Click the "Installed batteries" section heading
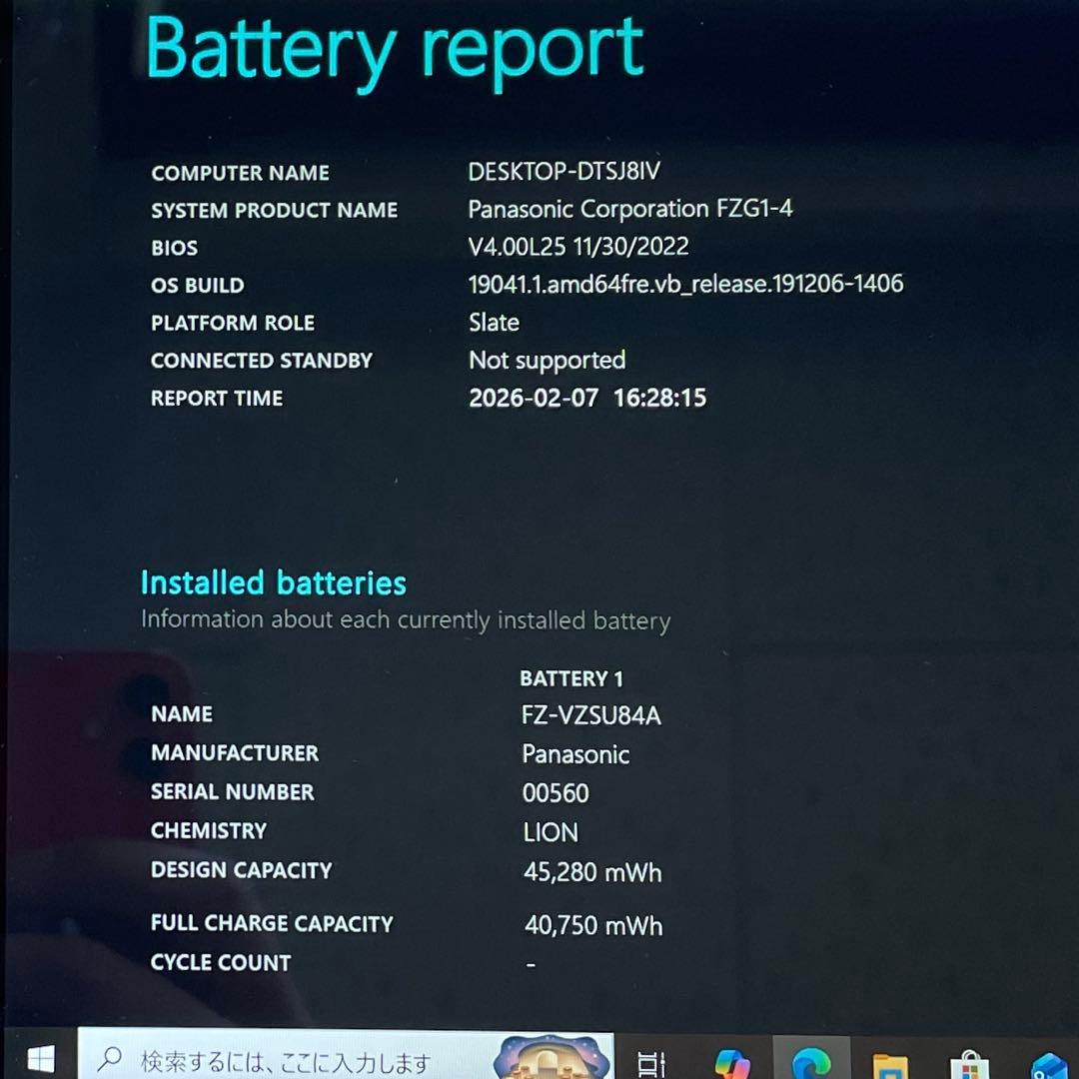This screenshot has height=1079, width=1079. [x=273, y=582]
